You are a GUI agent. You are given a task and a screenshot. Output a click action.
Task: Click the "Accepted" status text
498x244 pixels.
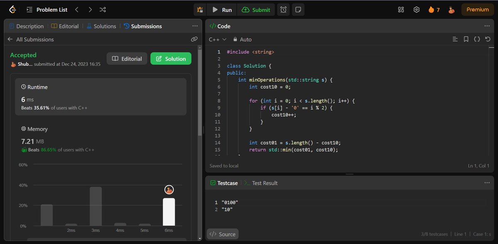pyautogui.click(x=23, y=55)
